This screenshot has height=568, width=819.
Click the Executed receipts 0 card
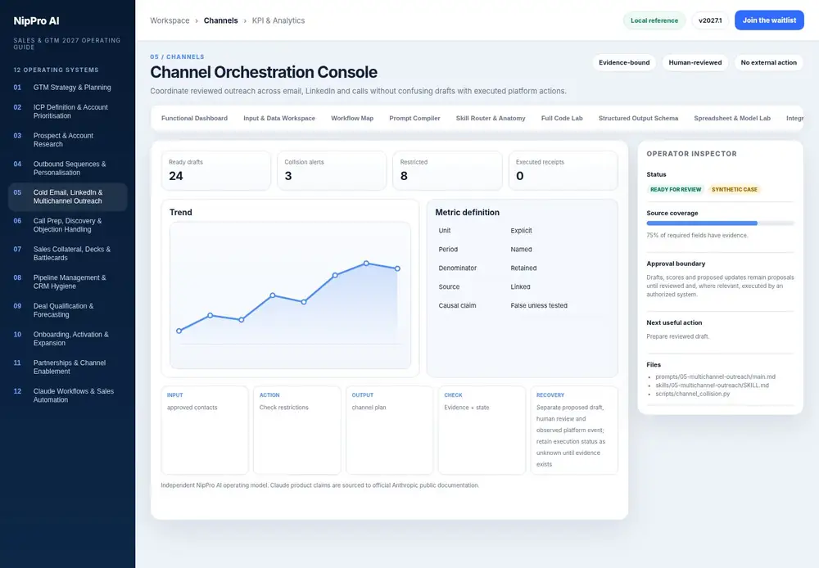point(563,171)
